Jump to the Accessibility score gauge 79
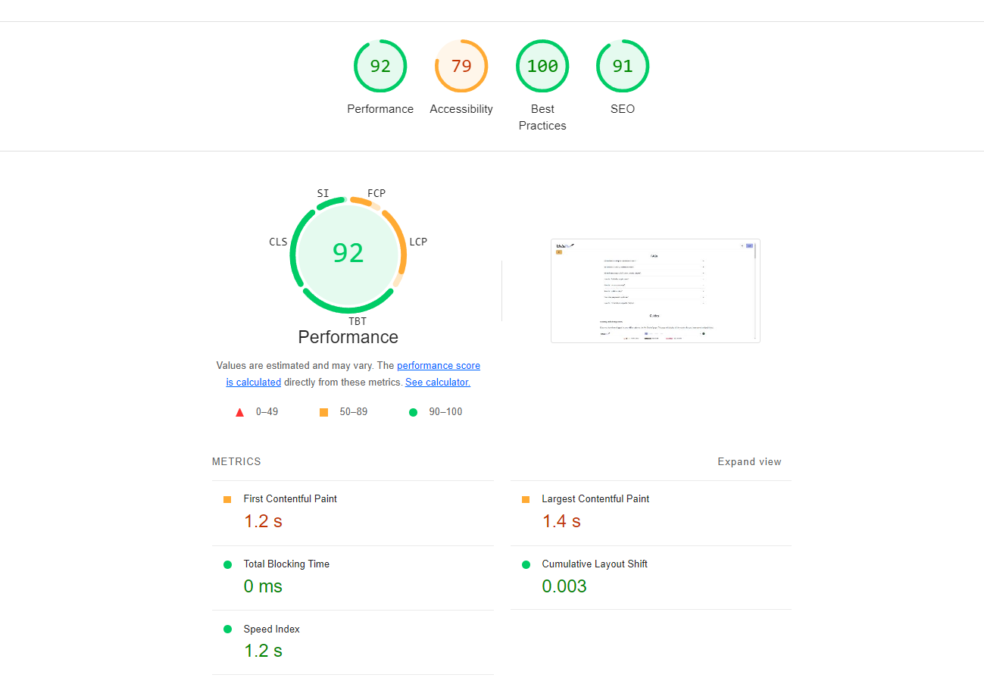This screenshot has width=984, height=681. (x=461, y=67)
